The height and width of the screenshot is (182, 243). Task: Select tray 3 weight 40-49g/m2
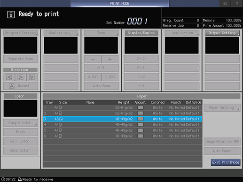pyautogui.click(x=124, y=119)
